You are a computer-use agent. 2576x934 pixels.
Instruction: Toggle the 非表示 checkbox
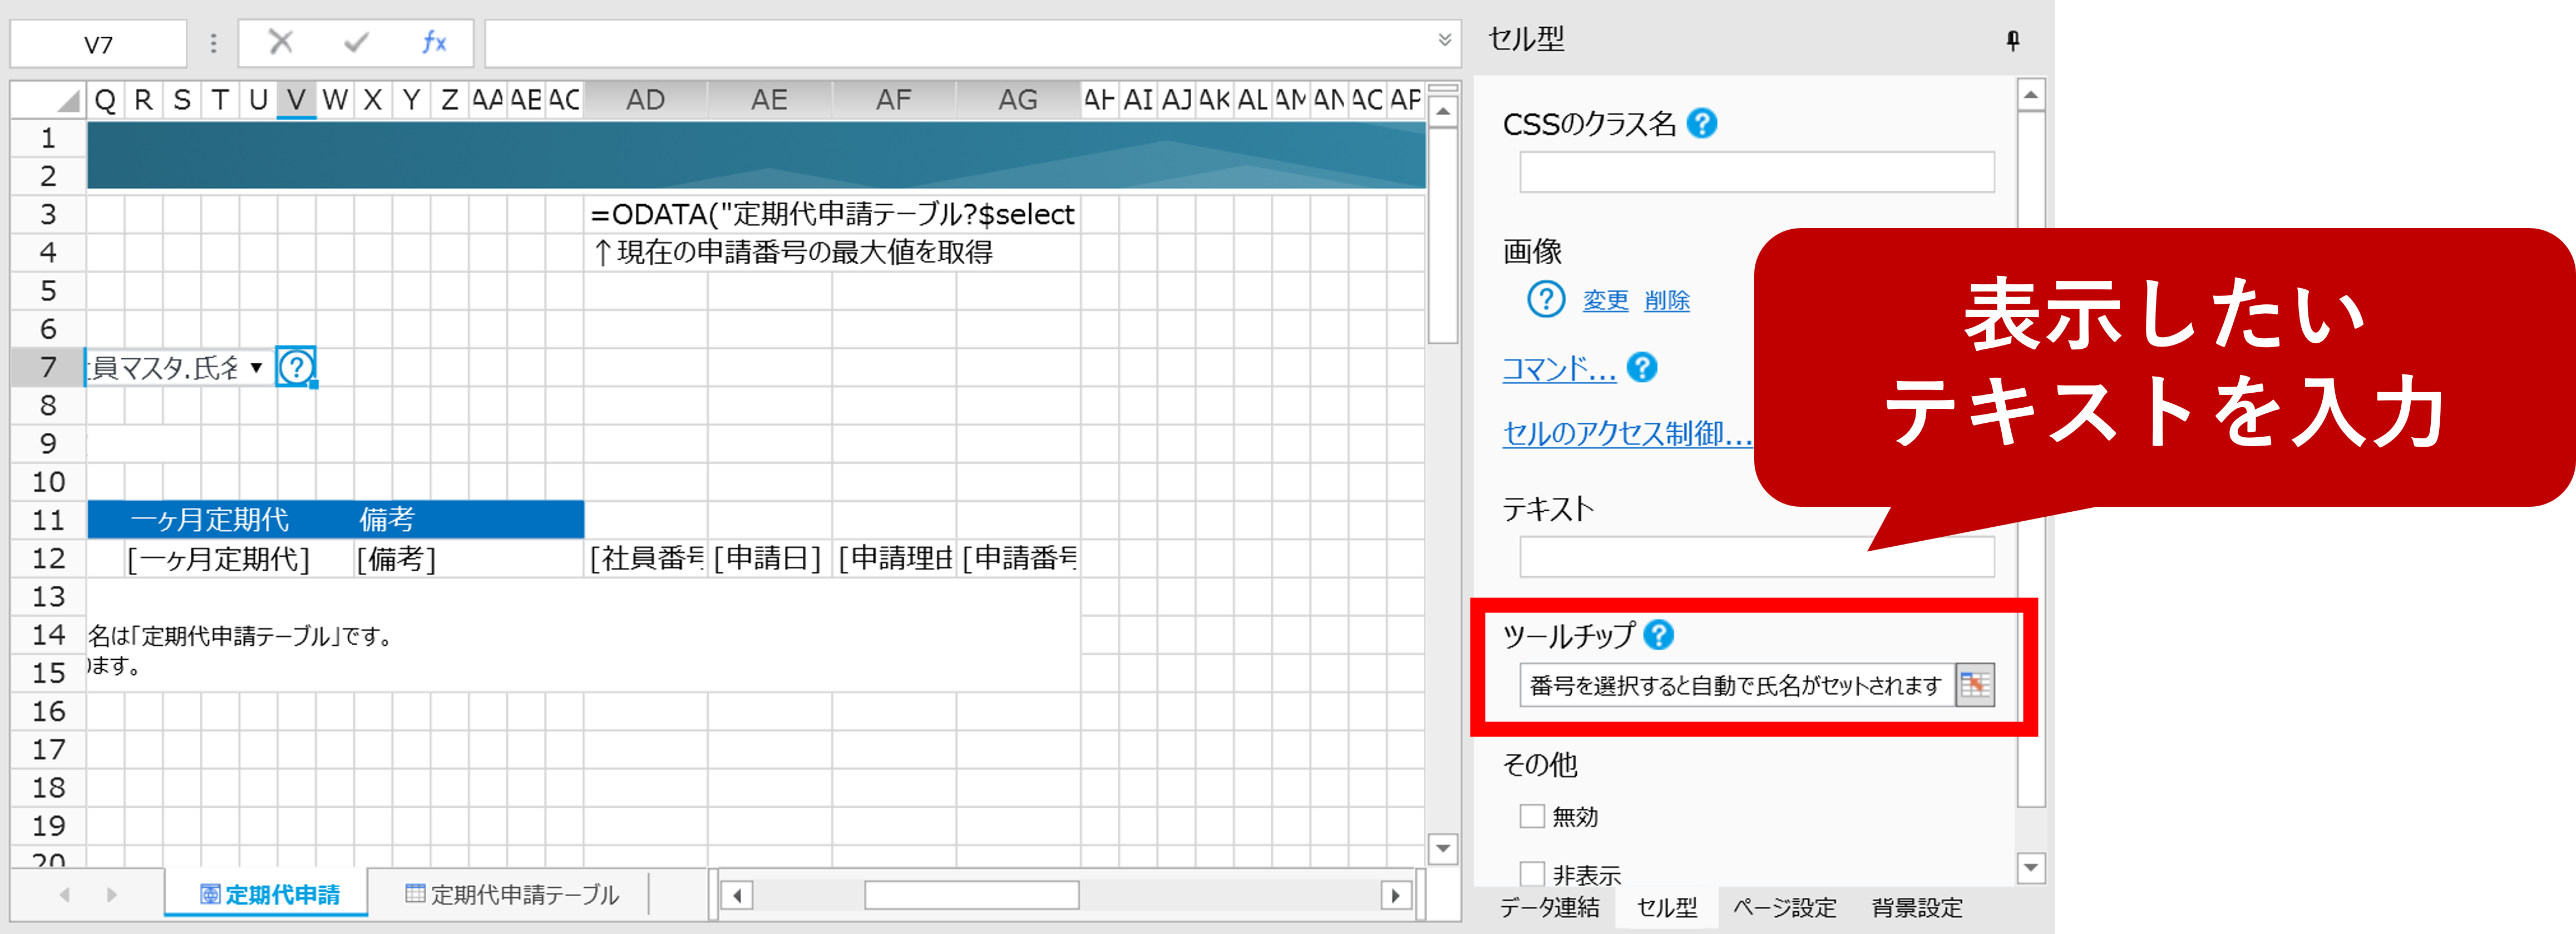click(1532, 874)
